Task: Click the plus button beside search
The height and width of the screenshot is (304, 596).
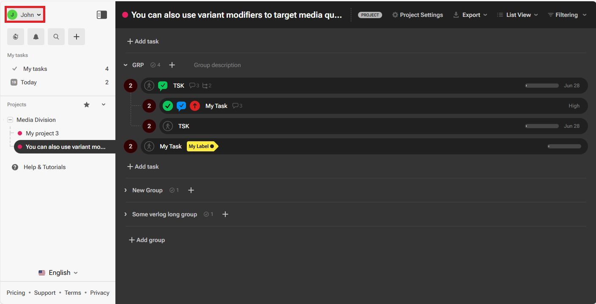Action: [77, 37]
